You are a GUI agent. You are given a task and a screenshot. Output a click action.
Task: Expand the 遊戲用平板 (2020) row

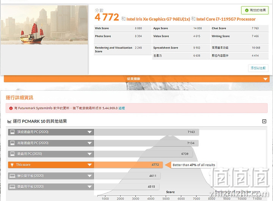pos(89,187)
